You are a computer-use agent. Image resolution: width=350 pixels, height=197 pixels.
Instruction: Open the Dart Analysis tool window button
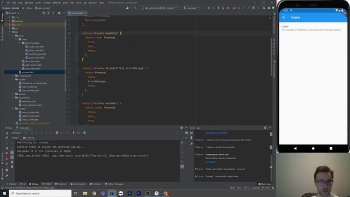pos(78,184)
